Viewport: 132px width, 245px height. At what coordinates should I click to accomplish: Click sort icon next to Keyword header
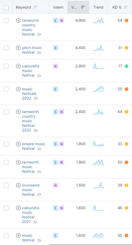pos(35,7)
